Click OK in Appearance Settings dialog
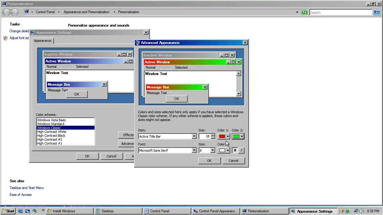This screenshot has width=383, height=215. point(87,156)
